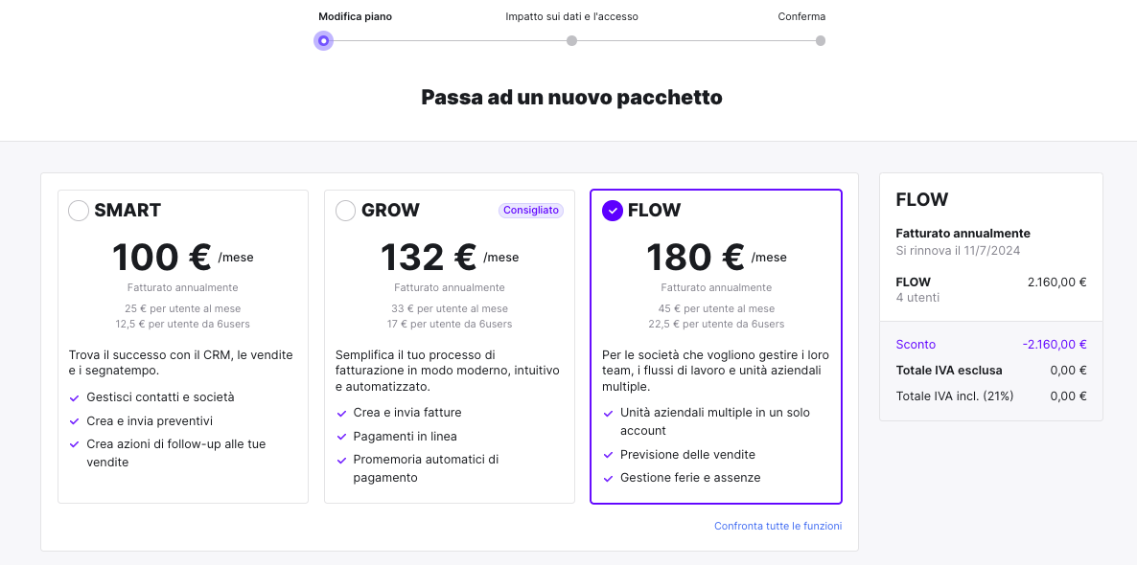
Task: Click checkmark beside Pagamenti in linea
Action: point(341,437)
